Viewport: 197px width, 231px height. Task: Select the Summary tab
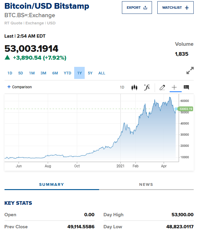point(51,184)
